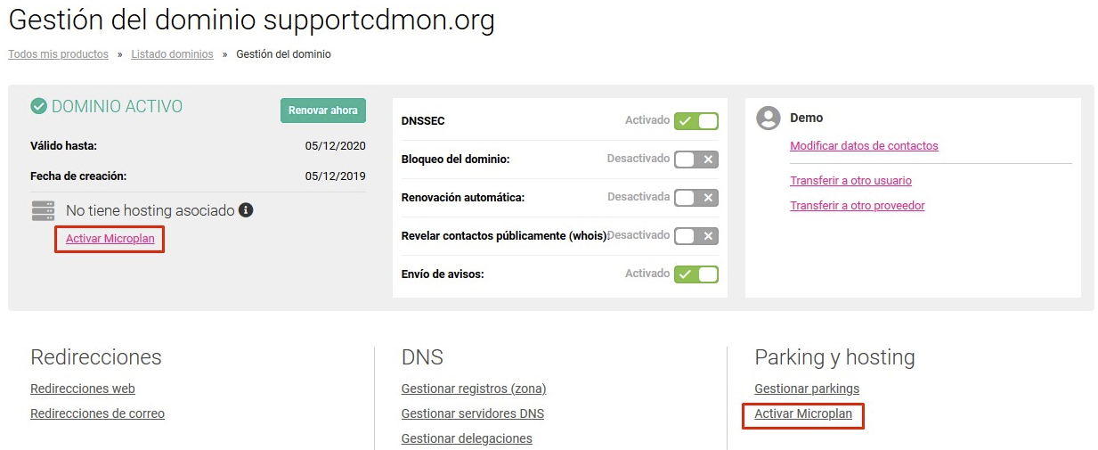The height and width of the screenshot is (450, 1098).
Task: Open Modificar datos de contactos
Action: click(x=864, y=145)
